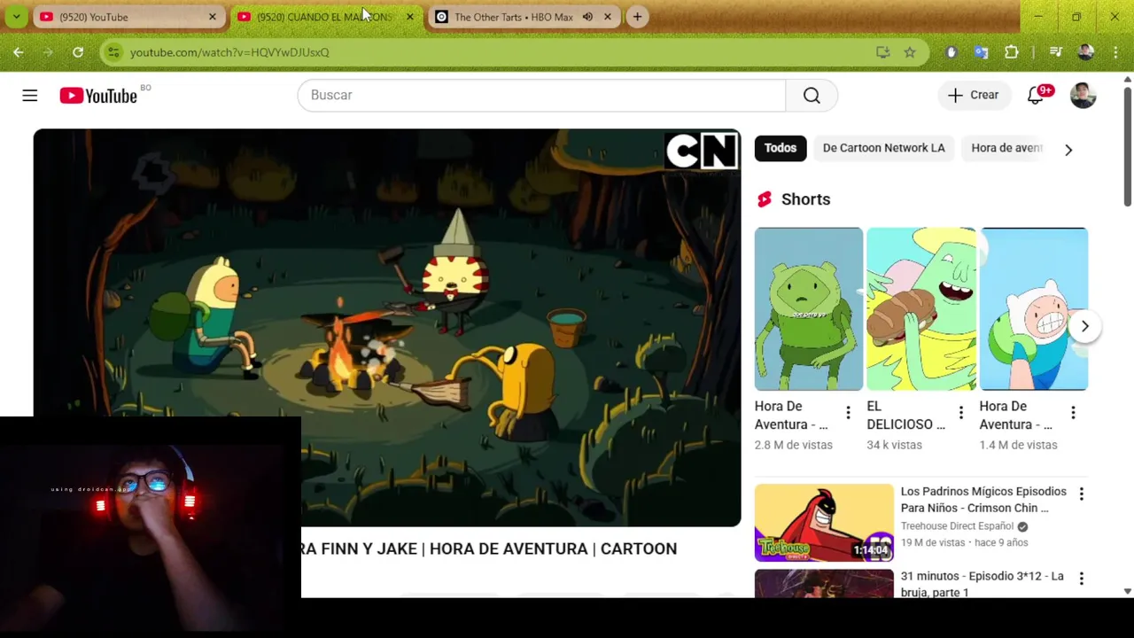Bookmark this page with the star icon
Image resolution: width=1134 pixels, height=638 pixels.
[910, 52]
